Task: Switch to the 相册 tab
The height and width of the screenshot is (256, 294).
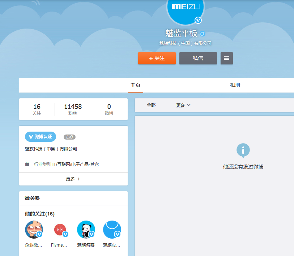Action: 235,85
